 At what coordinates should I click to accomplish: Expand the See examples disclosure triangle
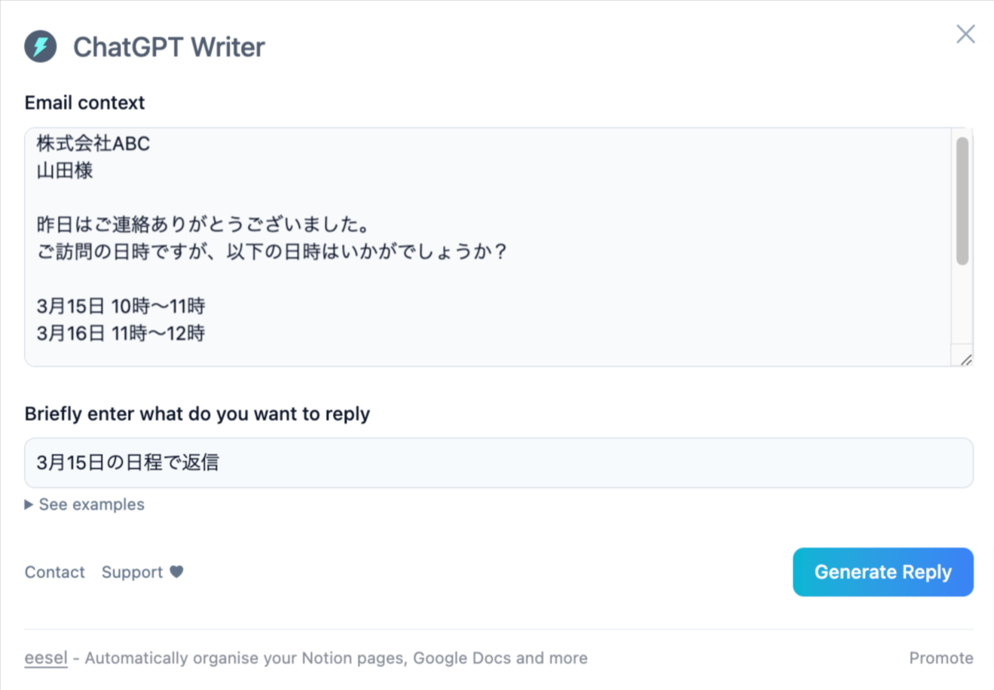(x=29, y=505)
